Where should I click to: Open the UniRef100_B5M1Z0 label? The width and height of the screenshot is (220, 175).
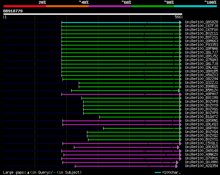(201, 90)
